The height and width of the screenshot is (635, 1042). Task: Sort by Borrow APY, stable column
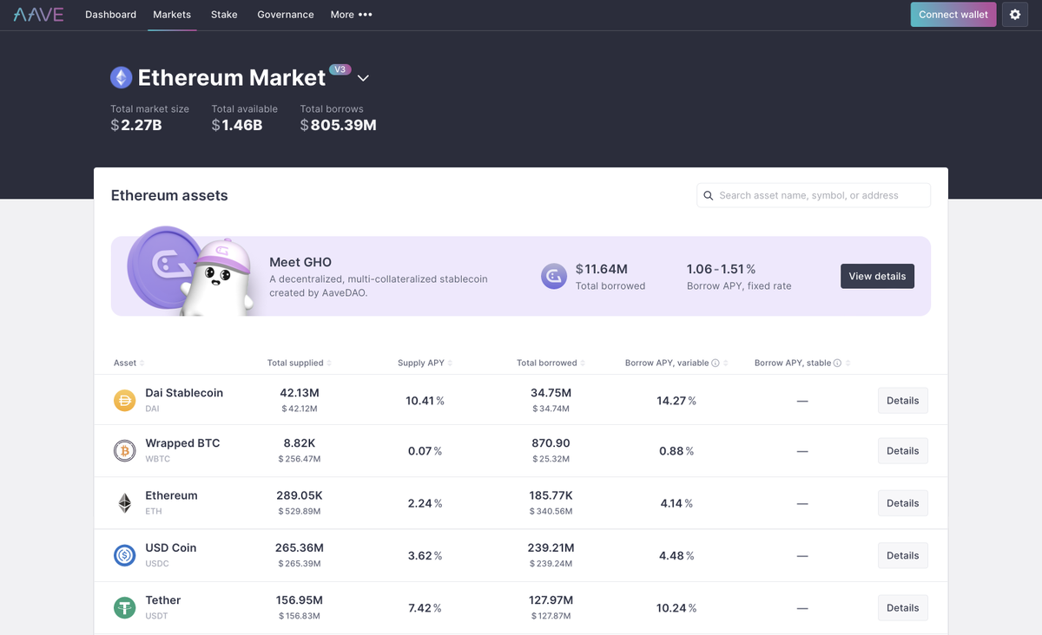click(803, 363)
